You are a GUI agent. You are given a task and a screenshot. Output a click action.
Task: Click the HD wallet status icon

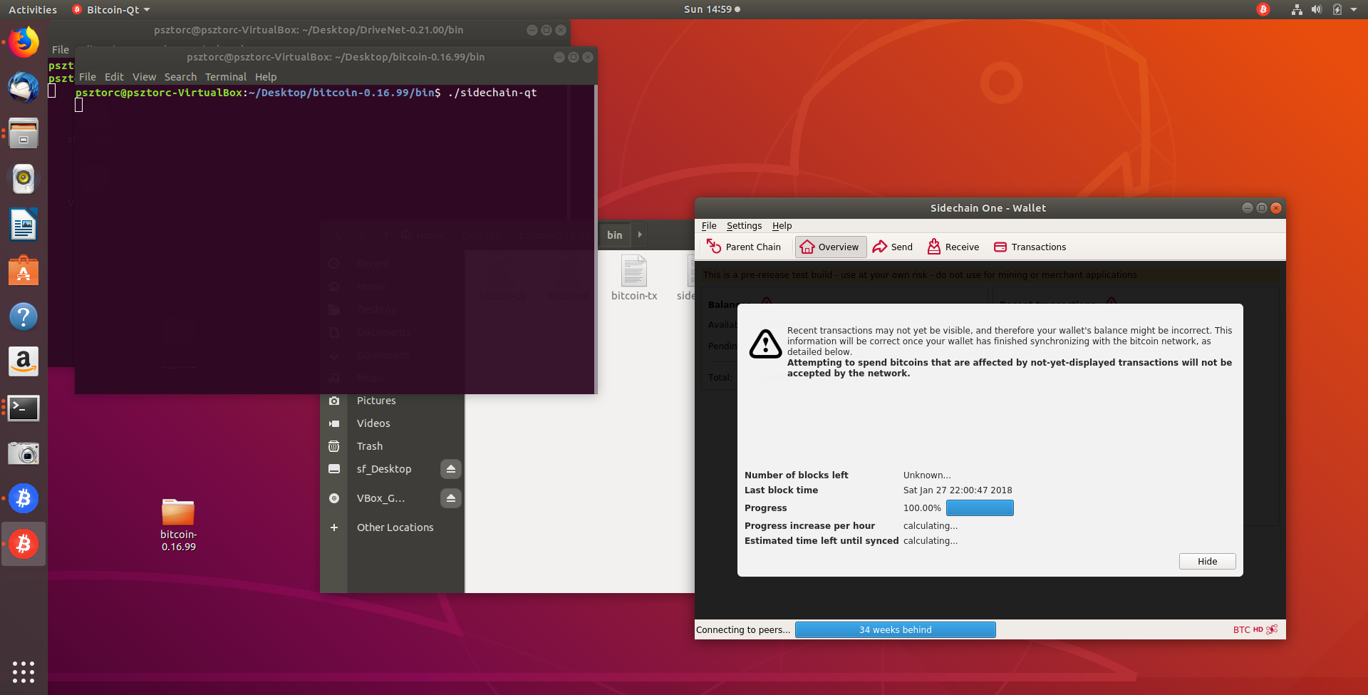[x=1258, y=629]
